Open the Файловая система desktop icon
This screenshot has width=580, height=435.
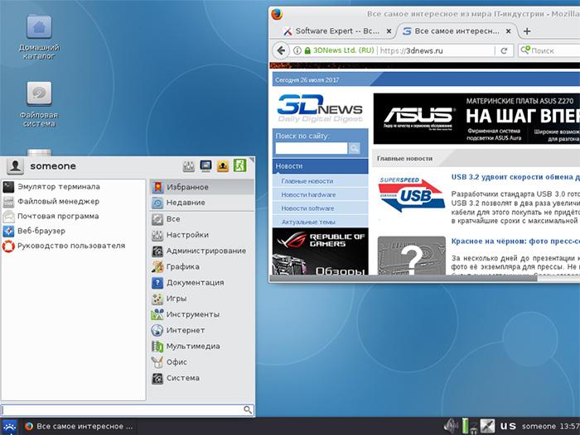pyautogui.click(x=39, y=104)
